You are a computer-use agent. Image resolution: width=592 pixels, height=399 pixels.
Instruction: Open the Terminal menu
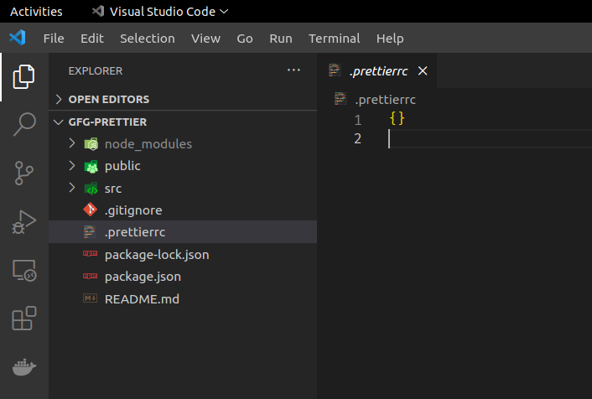(334, 39)
